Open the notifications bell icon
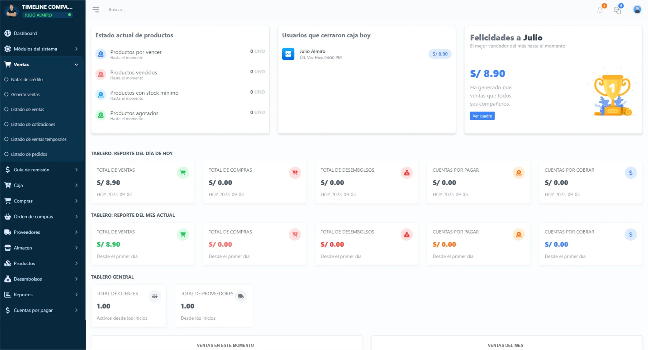This screenshot has width=648, height=350. pos(600,10)
